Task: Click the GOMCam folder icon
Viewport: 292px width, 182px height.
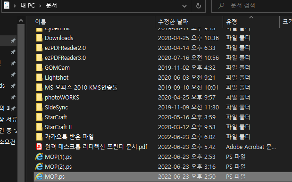Action: pos(39,67)
